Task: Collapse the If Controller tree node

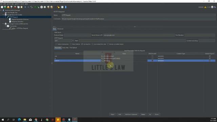Action: (x=5, y=26)
